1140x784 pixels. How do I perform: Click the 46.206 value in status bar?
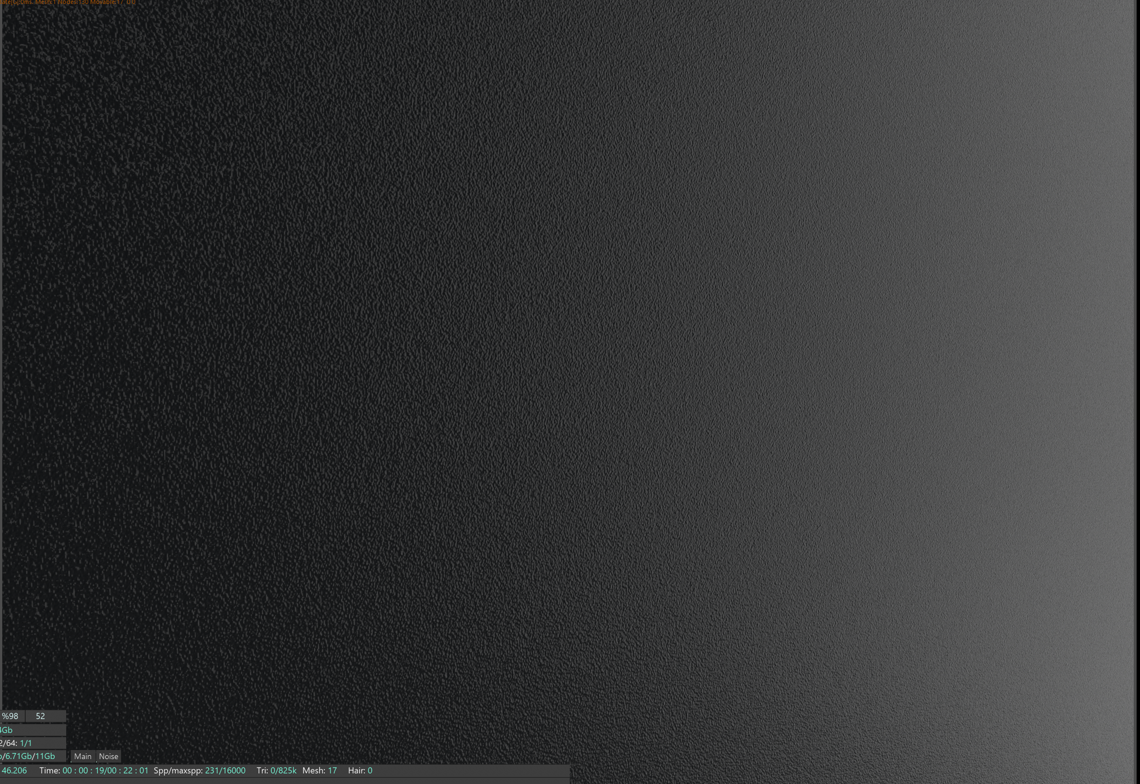(x=14, y=770)
